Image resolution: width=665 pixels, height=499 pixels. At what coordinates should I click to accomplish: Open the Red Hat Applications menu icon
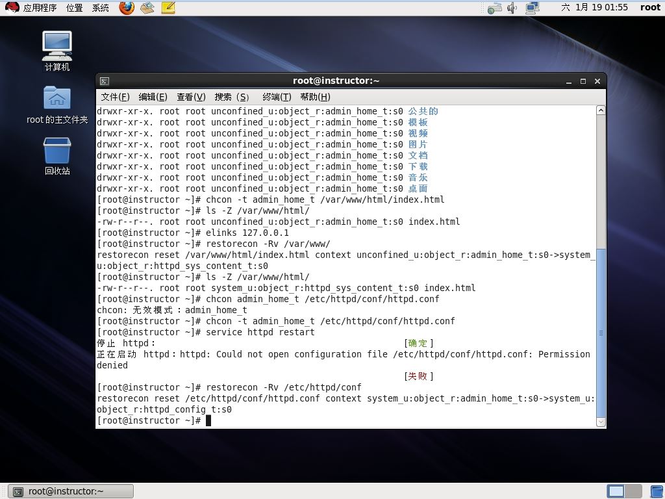coord(12,7)
